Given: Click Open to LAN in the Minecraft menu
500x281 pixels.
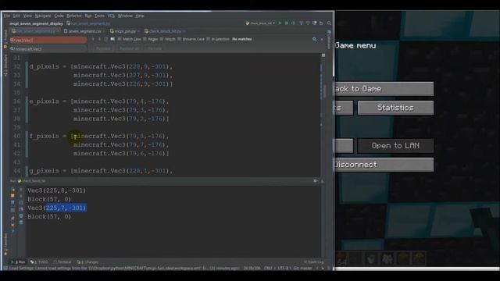Looking at the screenshot, I should (x=395, y=146).
